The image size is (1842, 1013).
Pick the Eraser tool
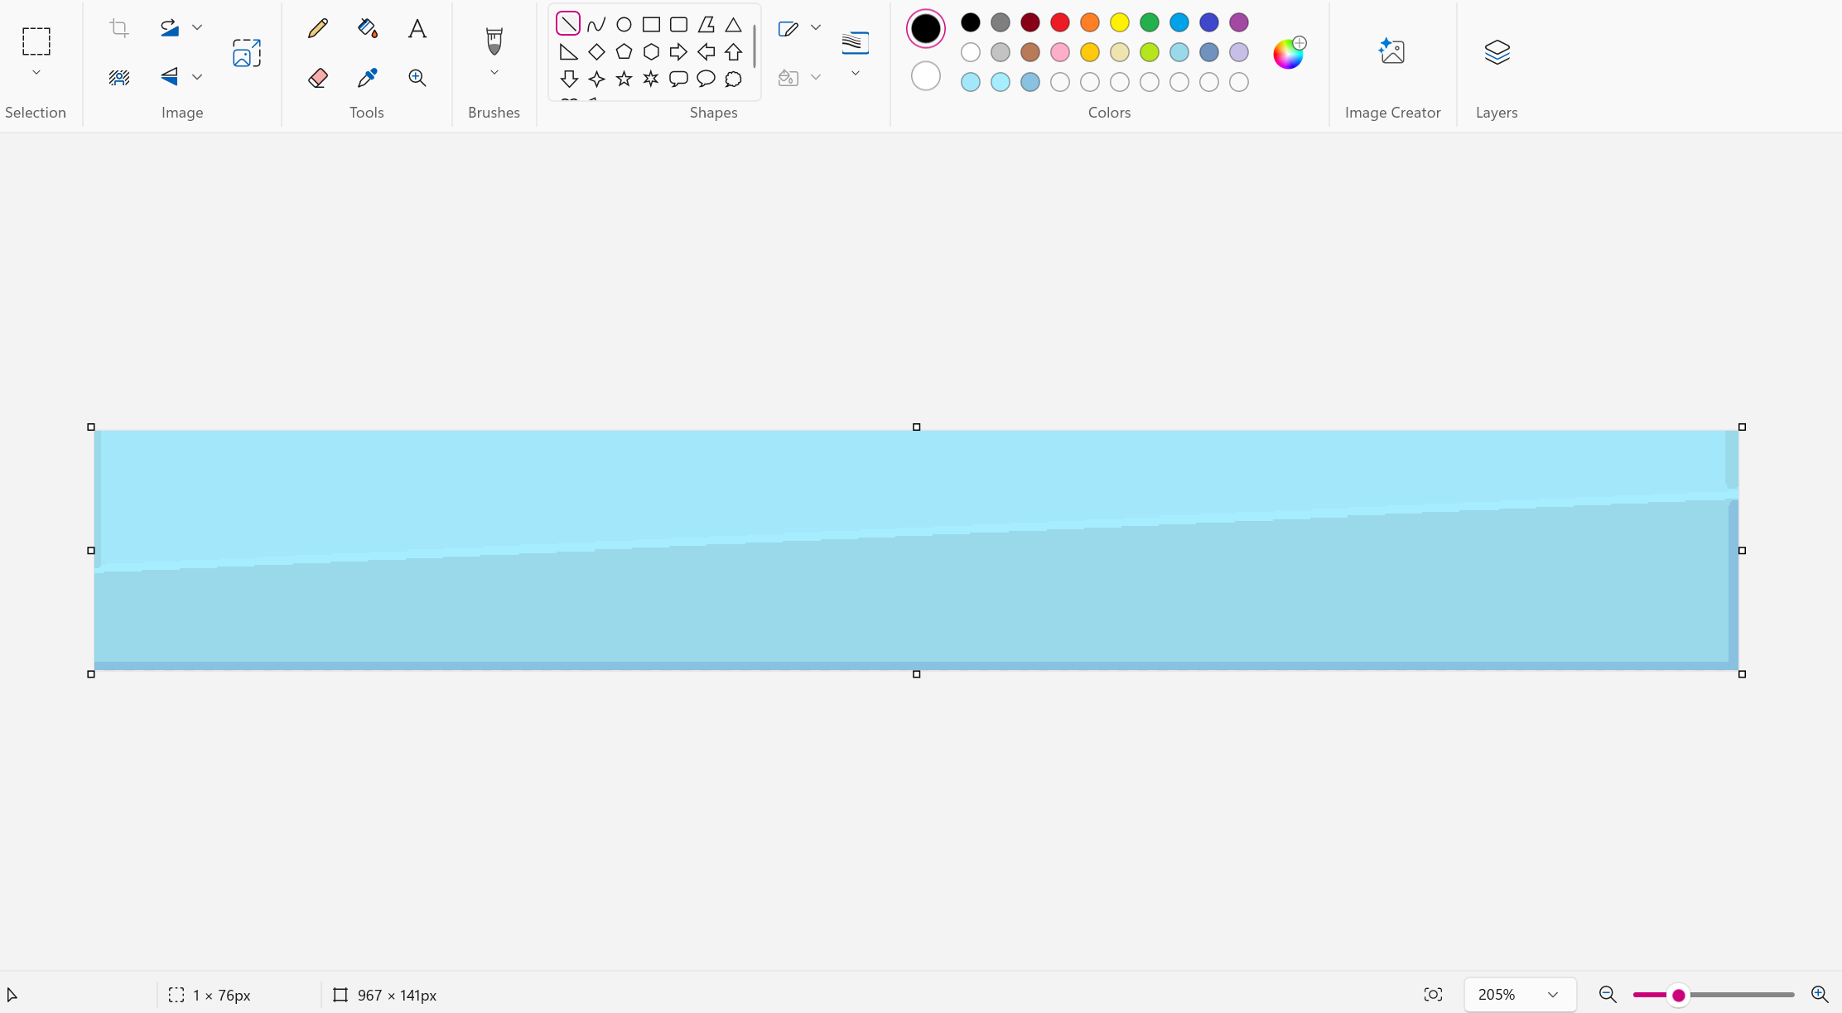pyautogui.click(x=317, y=78)
